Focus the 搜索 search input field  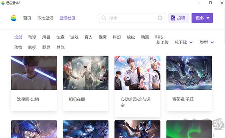(x=132, y=18)
